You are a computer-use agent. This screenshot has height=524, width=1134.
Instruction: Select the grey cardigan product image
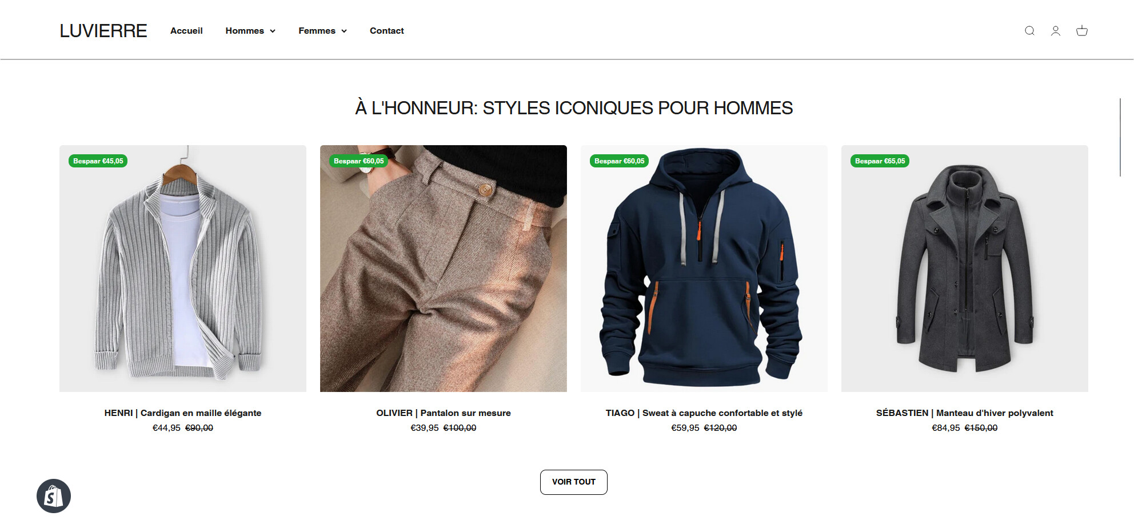[x=183, y=269]
